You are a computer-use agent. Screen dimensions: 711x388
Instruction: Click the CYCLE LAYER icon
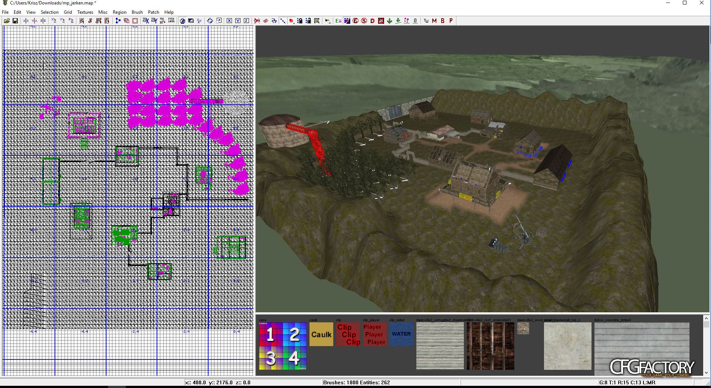point(171,21)
